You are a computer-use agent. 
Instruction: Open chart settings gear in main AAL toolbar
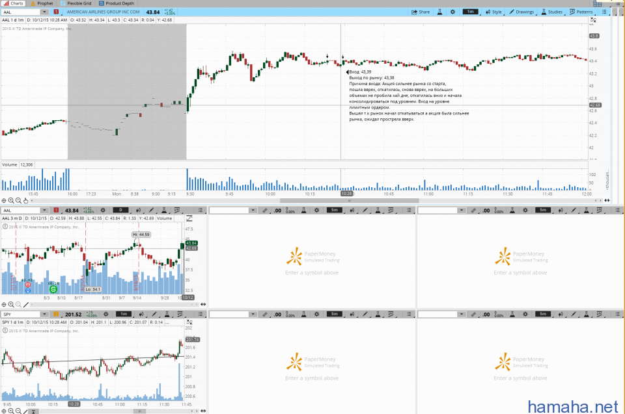(452, 12)
